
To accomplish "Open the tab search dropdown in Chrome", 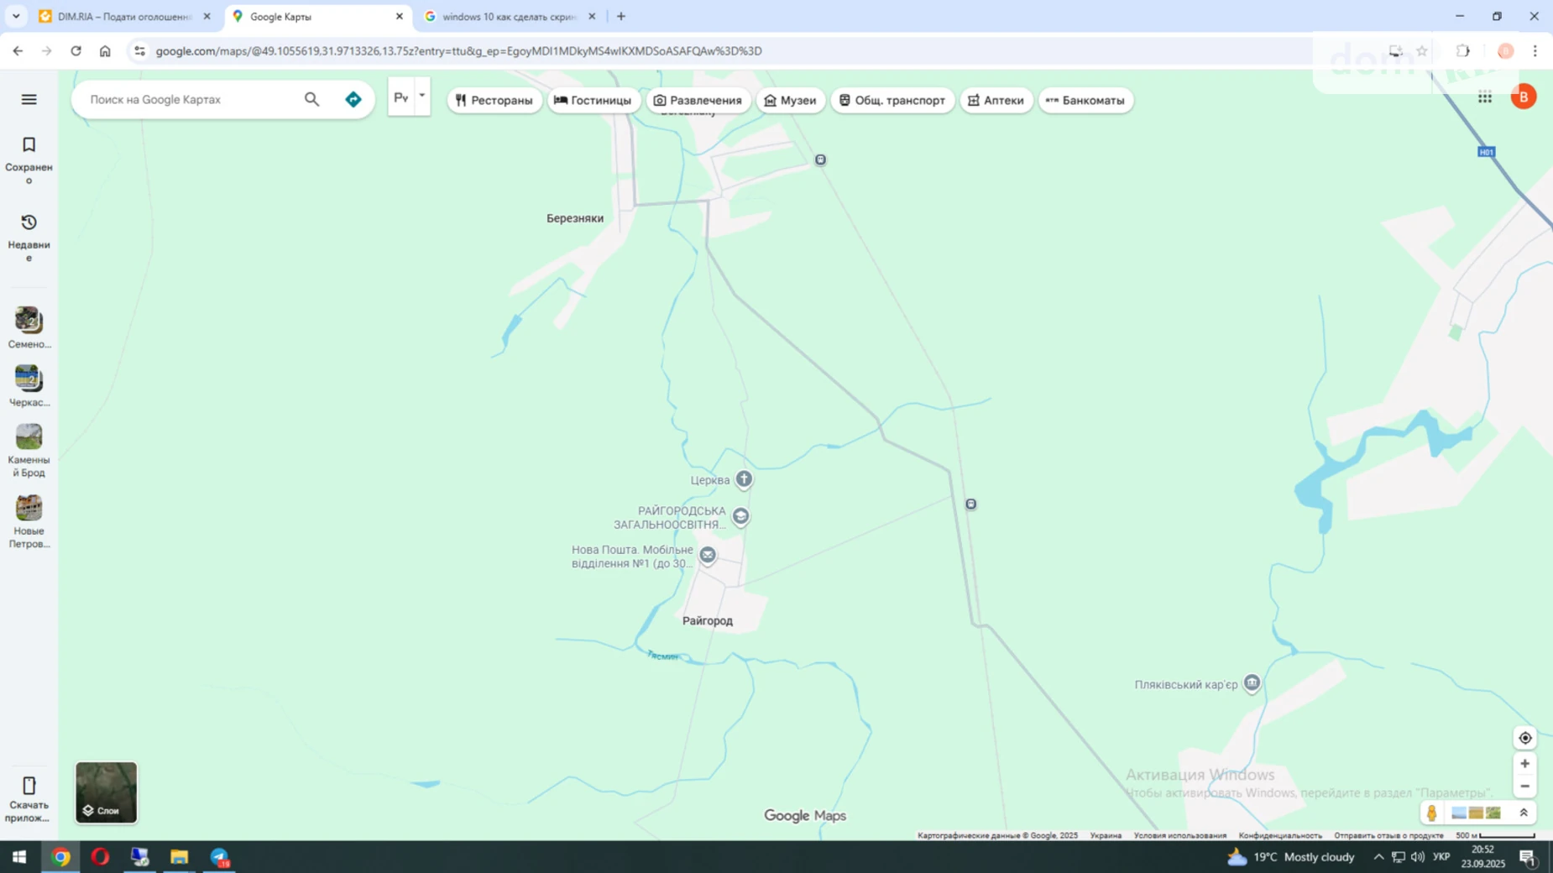I will tap(15, 16).
